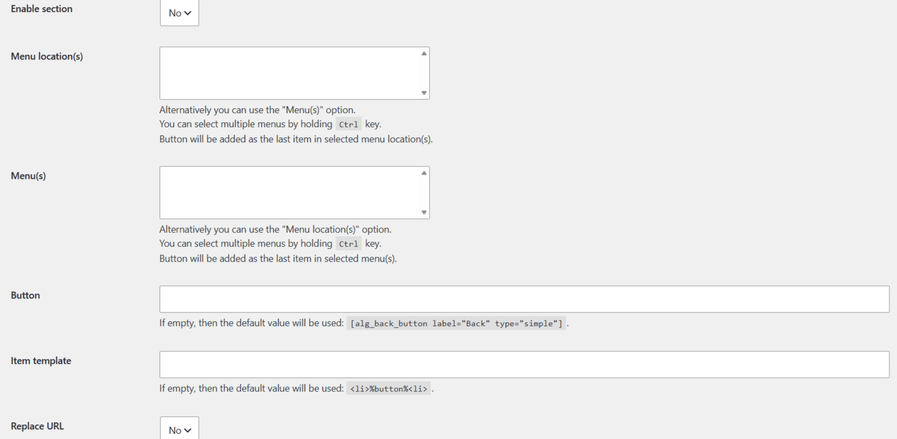Click the <li>%button%<li> default code

389,389
